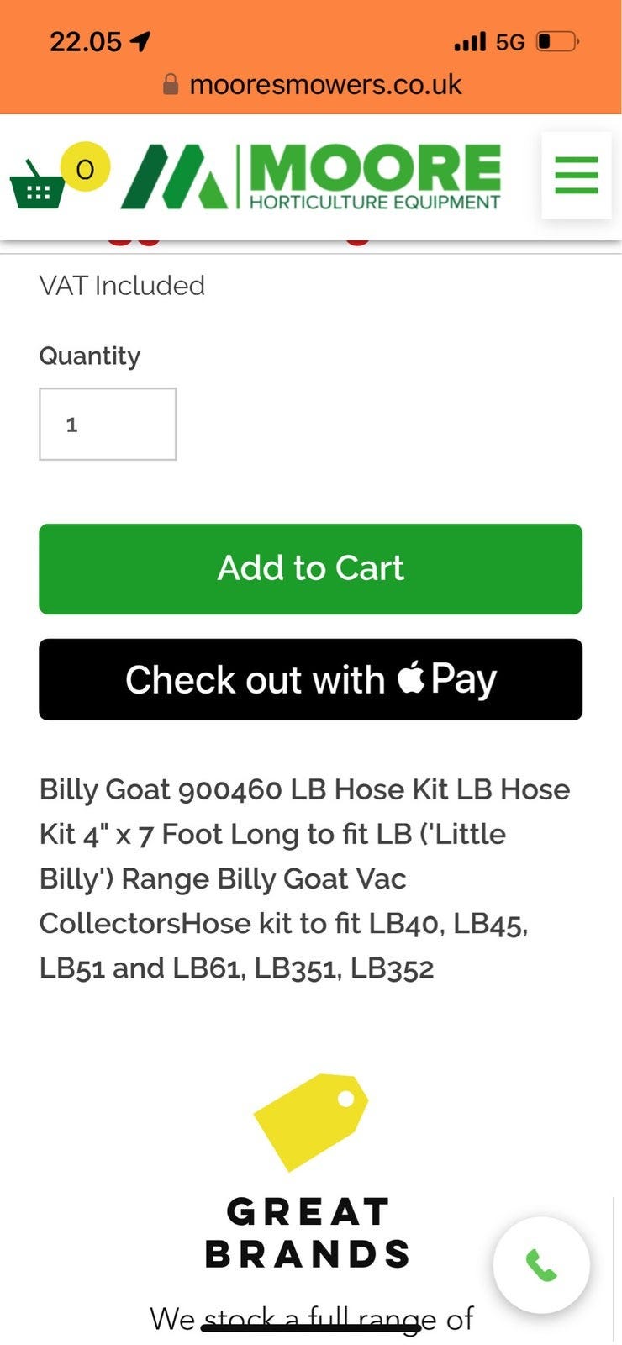Tap the padlock icon in address bar
This screenshot has height=1345, width=622.
(x=171, y=84)
